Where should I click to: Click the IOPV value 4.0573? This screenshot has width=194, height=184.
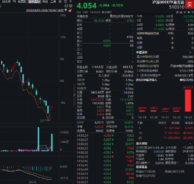tap(99, 123)
